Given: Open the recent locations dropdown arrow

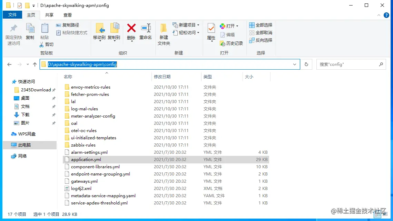Looking at the screenshot, I should point(28,64).
